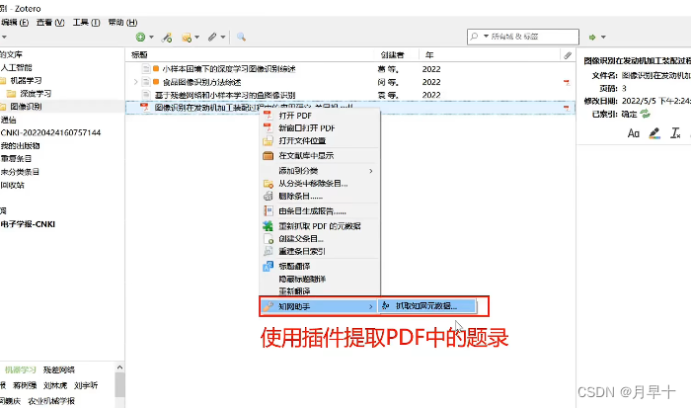Open the 查看(V) menu
The width and height of the screenshot is (691, 408).
(50, 22)
